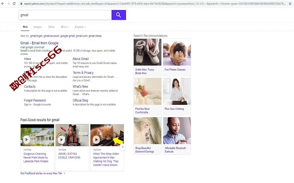Screen dimensions: 294x183
Task: Click the plus size clothing woman image
Action: pos(177,91)
